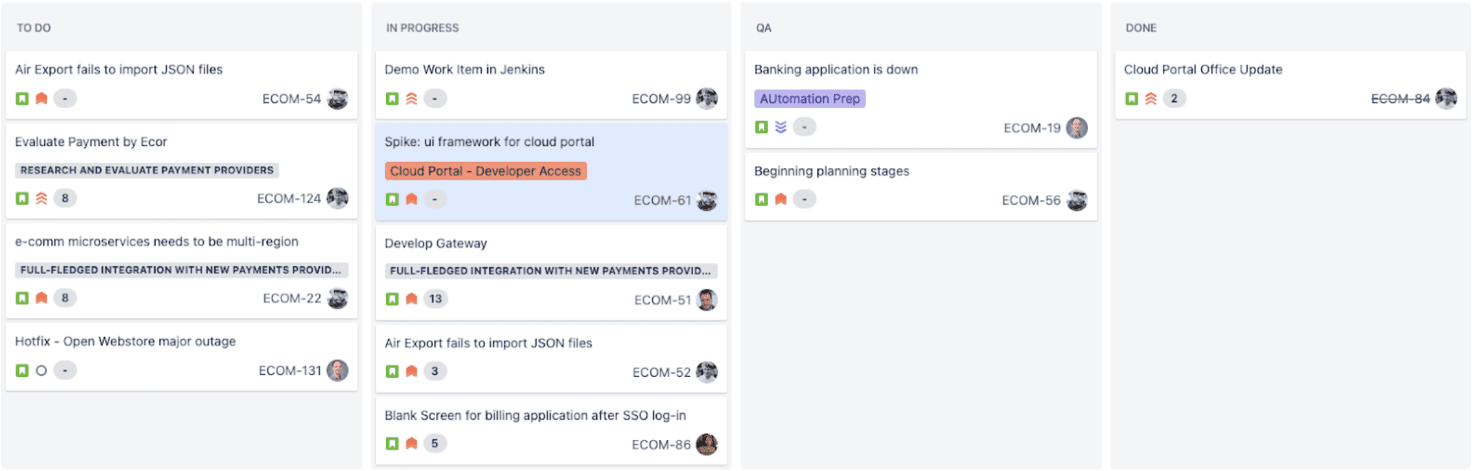Screen dimensions: 1473x471
Task: Click the RESEARCH AND EVALUATE PAYMENT PROVIDERS label
Action: 146,171
